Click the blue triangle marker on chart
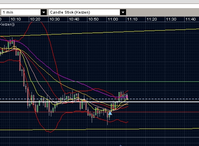 click(110, 113)
